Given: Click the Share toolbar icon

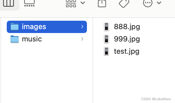Looking at the screenshot, I should coord(102,3).
